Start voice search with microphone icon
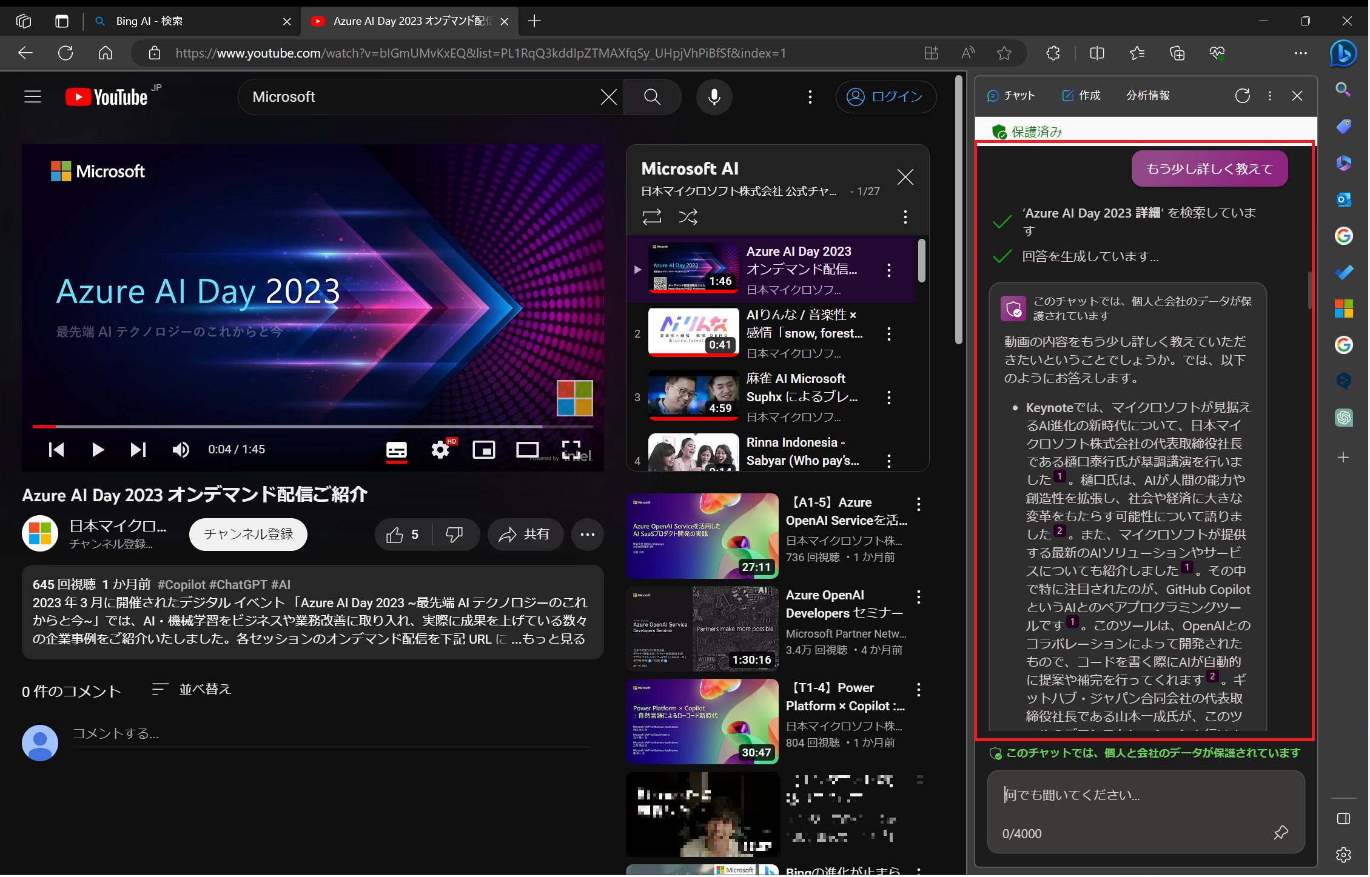 pyautogui.click(x=714, y=97)
